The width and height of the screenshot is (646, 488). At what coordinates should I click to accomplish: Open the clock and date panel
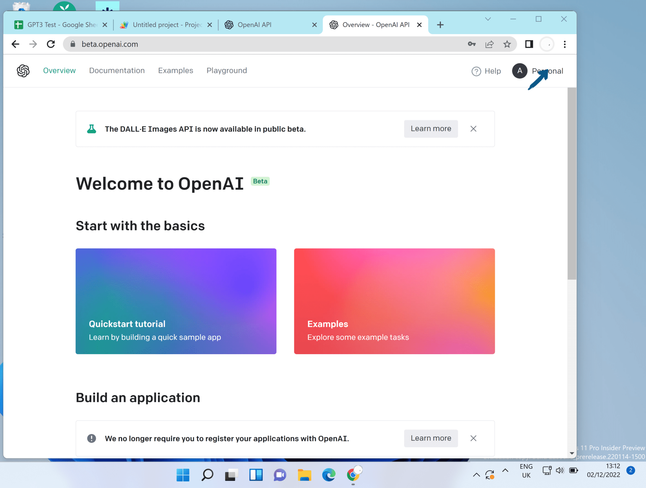pos(603,470)
